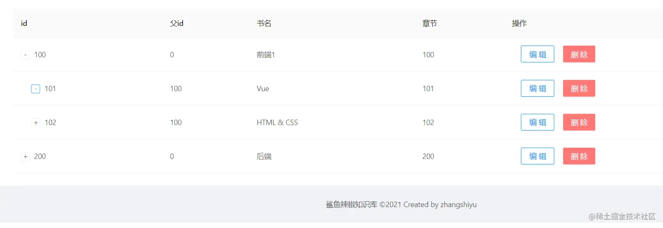The image size is (663, 228).
Task: Delete the Vue row with 删除
Action: [x=579, y=88]
